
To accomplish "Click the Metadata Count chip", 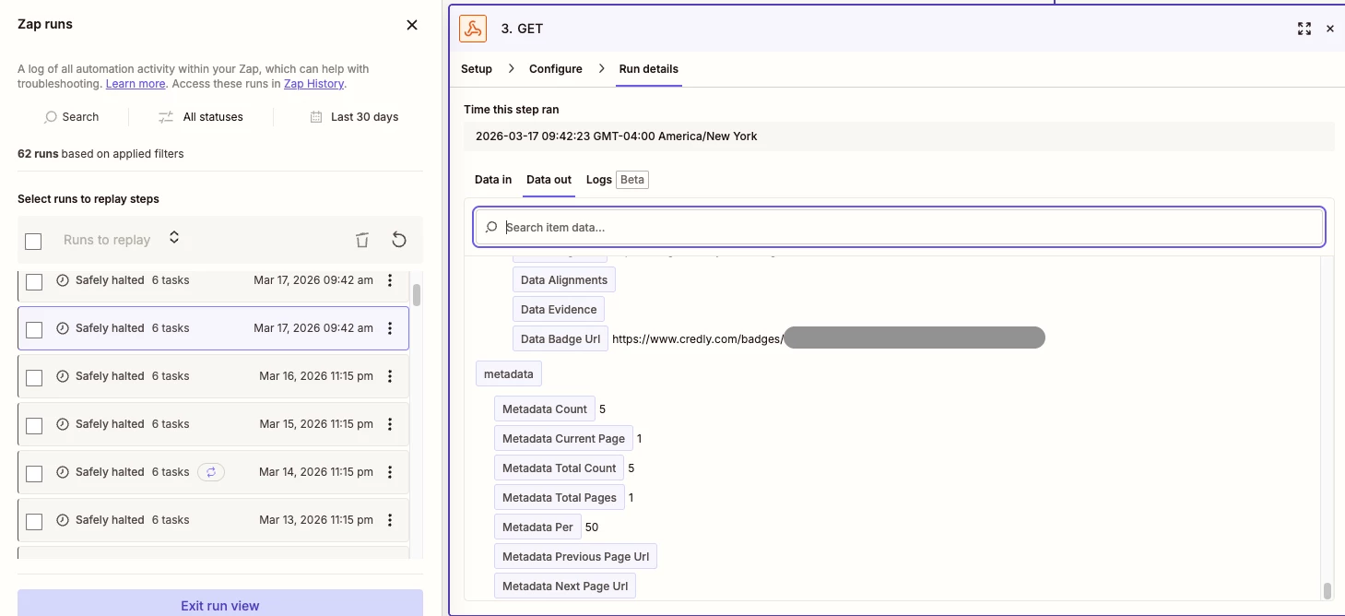I will pos(545,409).
